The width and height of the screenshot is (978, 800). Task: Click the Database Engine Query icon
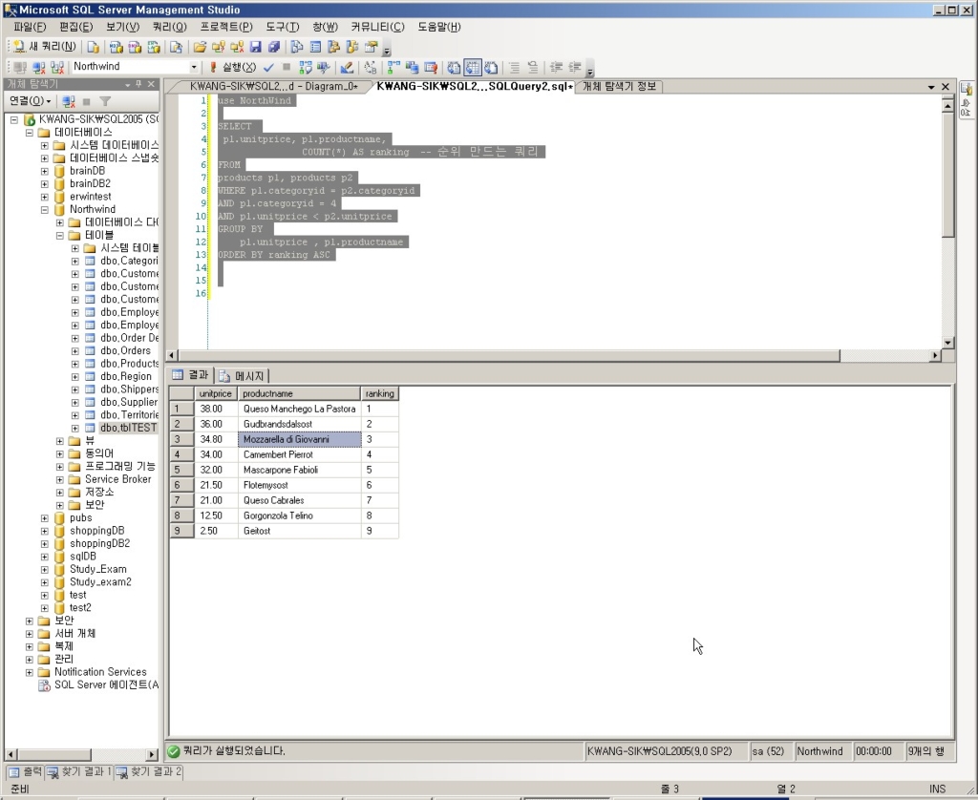(93, 47)
